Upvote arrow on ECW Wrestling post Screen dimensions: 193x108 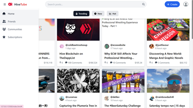(x=105, y=62)
